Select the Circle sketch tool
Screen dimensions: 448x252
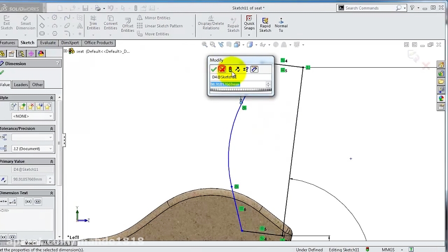tap(55, 18)
